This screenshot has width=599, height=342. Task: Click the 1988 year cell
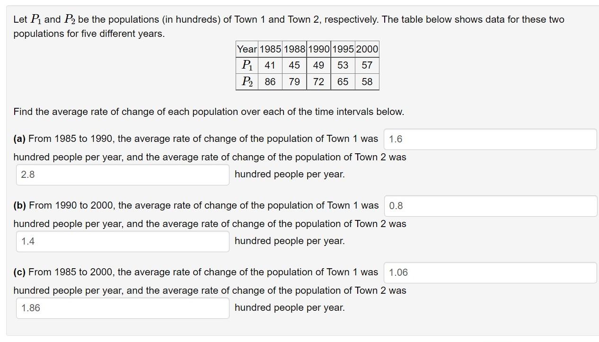pyautogui.click(x=294, y=49)
